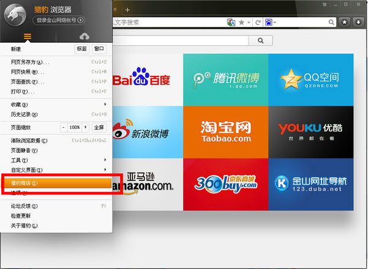Open the search engine selector dropdown arrow
The width and height of the screenshot is (368, 269).
click(x=275, y=23)
